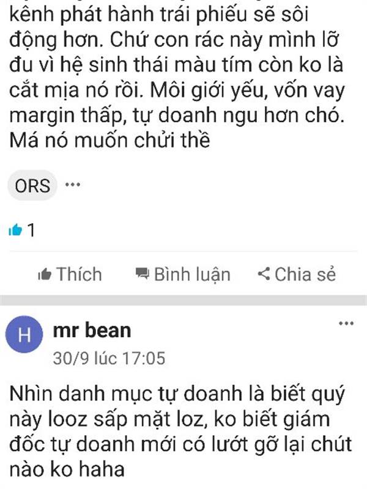Viewport: 367px width, 489px height.
Task: Tap the gray thumbs-up icon beside Thích
Action: coord(44,274)
